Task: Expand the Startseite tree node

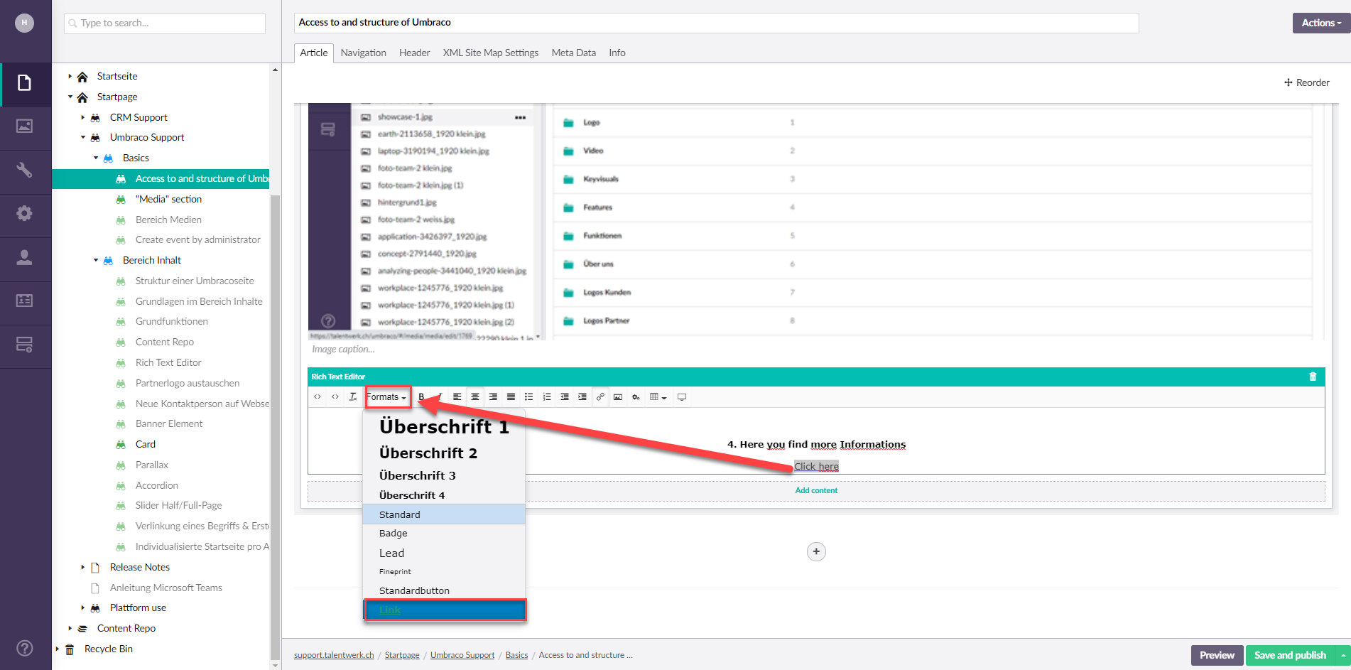Action: point(70,76)
